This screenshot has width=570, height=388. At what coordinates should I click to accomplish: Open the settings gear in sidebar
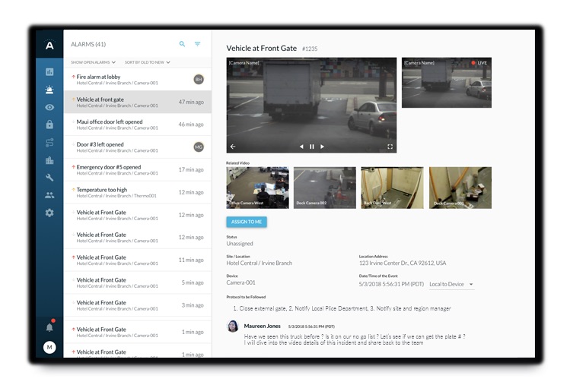pos(49,213)
